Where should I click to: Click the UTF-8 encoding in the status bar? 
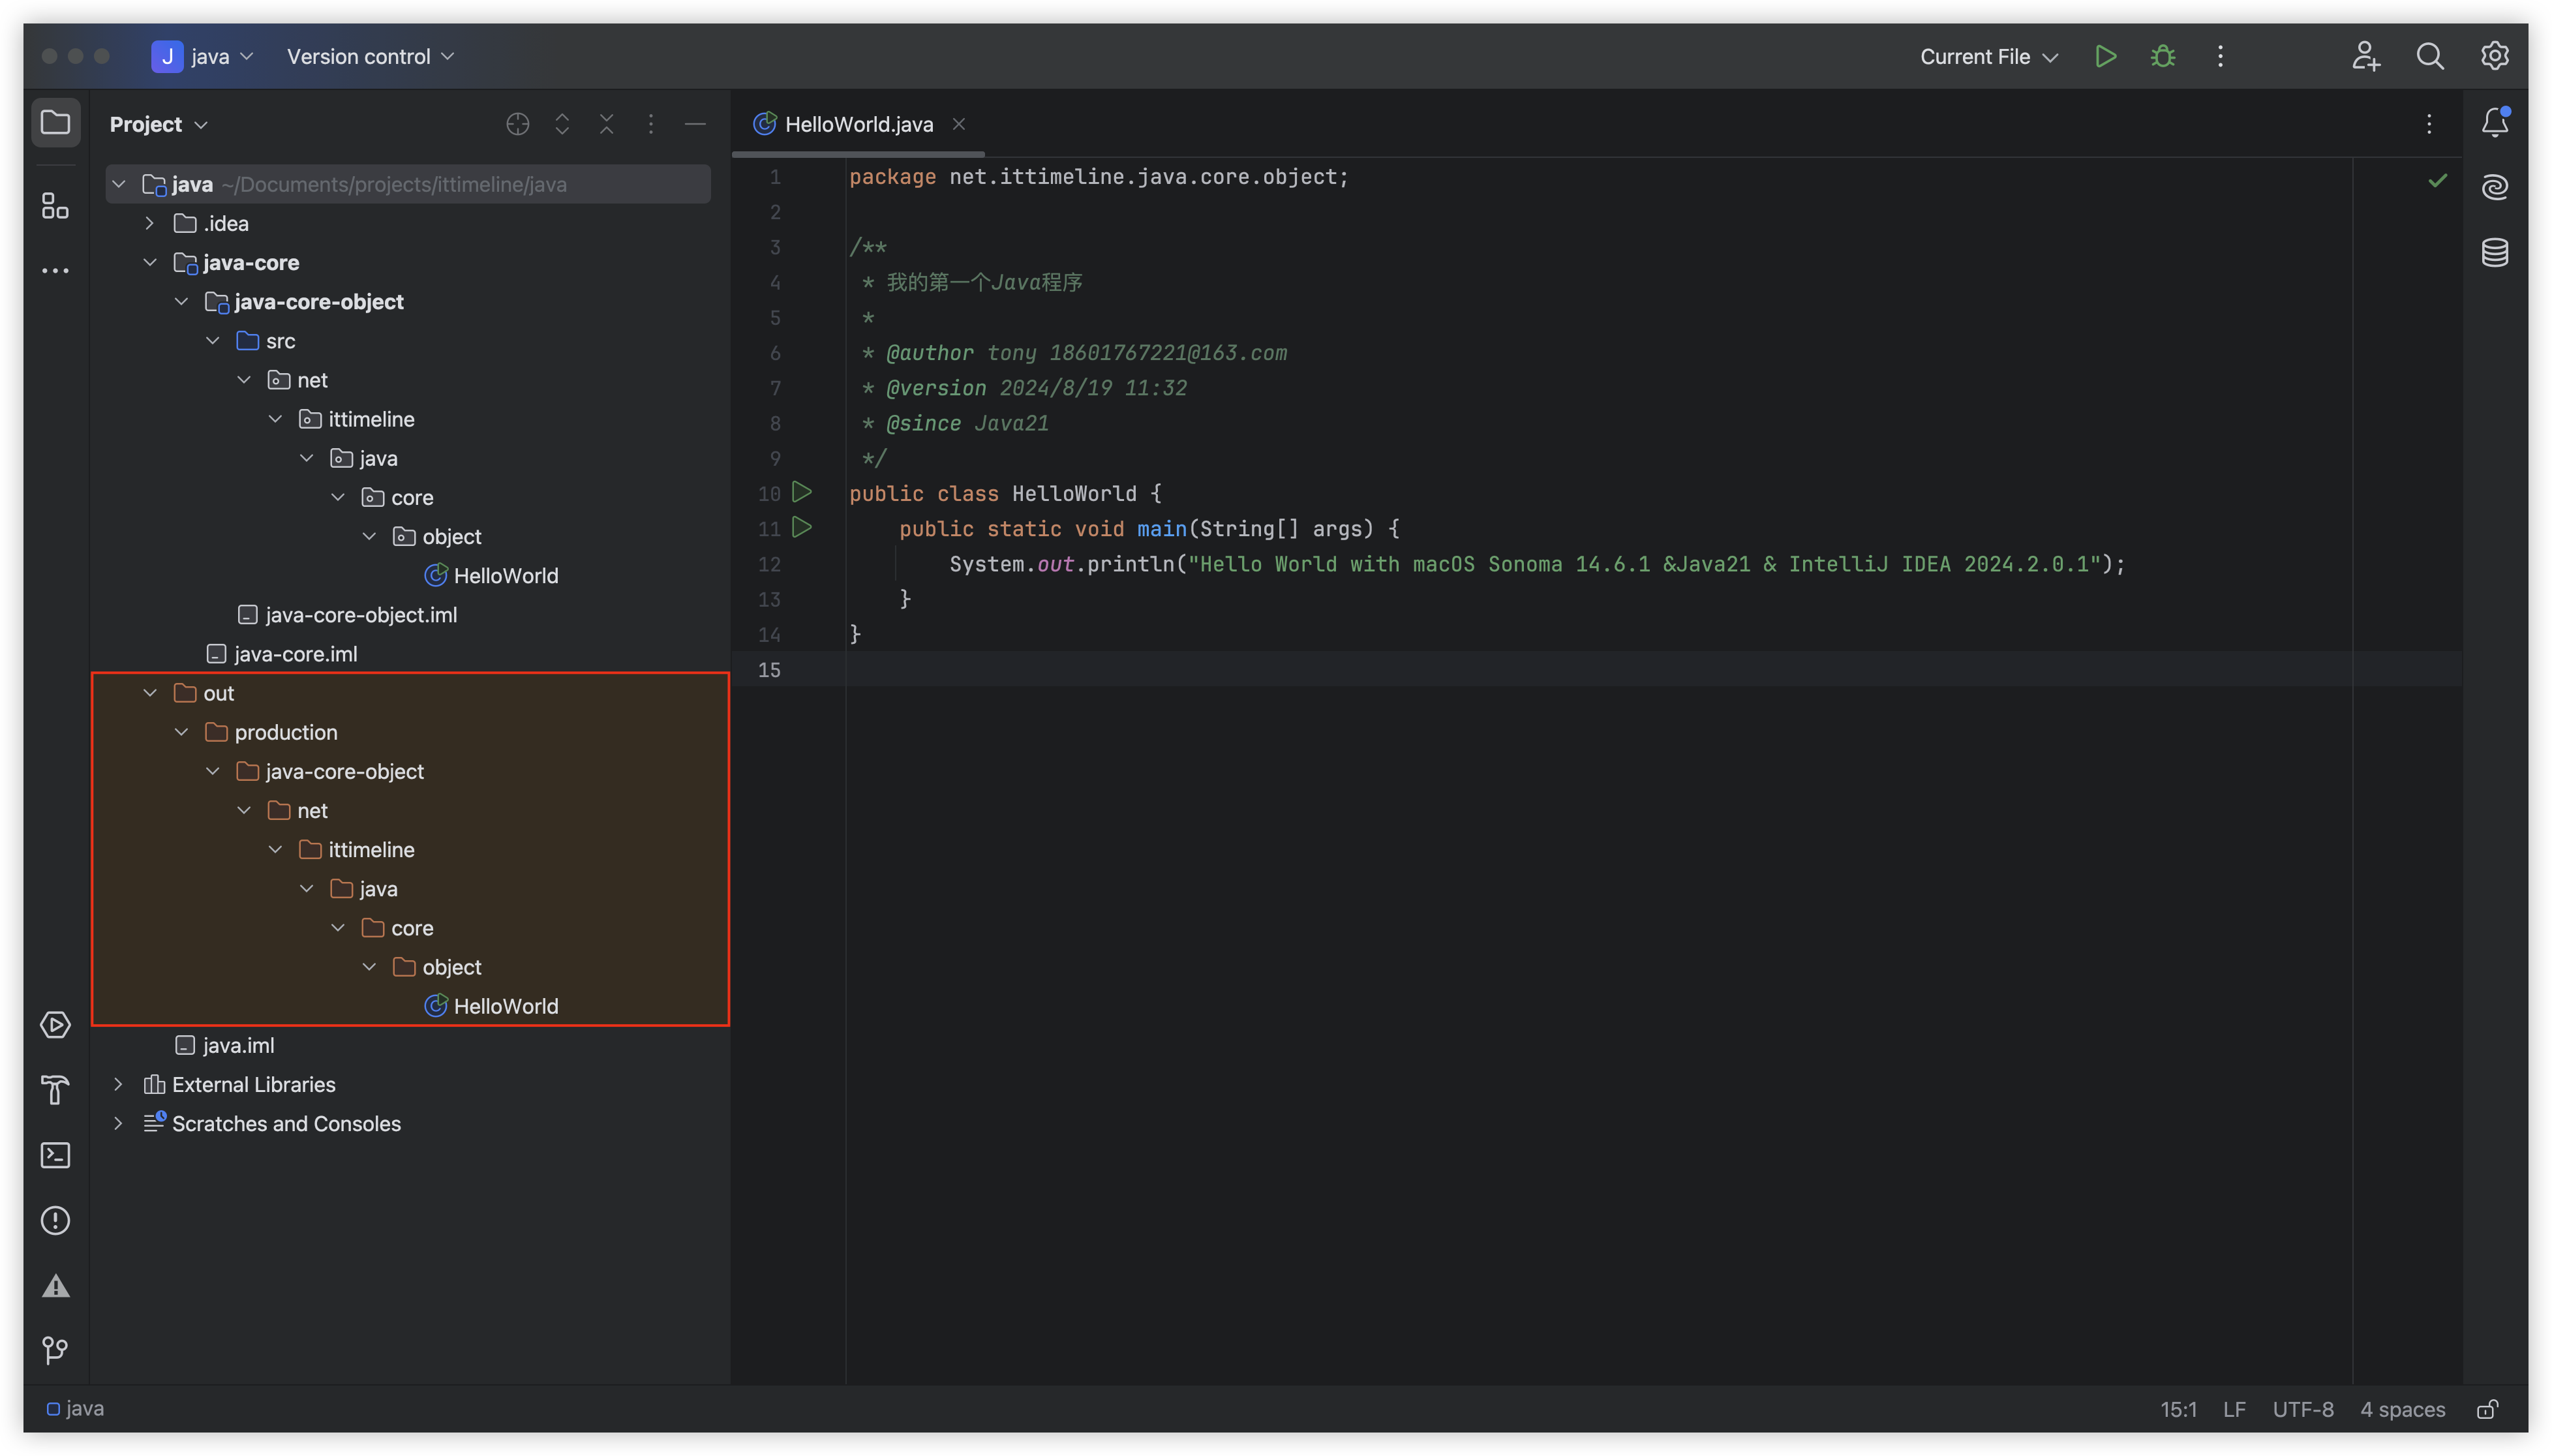[2302, 1409]
